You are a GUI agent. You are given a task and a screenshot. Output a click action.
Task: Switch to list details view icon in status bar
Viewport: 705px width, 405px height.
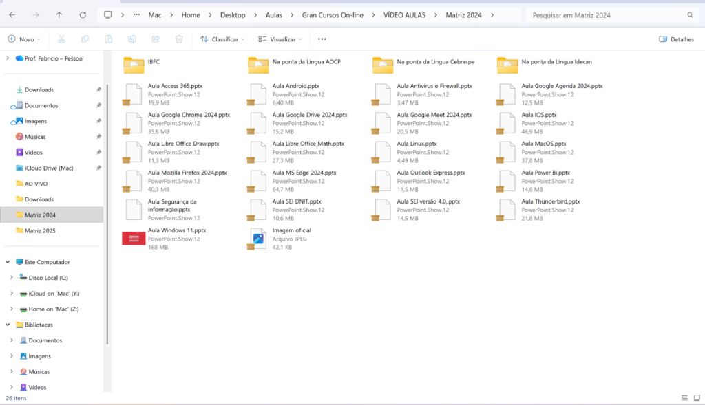pos(684,398)
